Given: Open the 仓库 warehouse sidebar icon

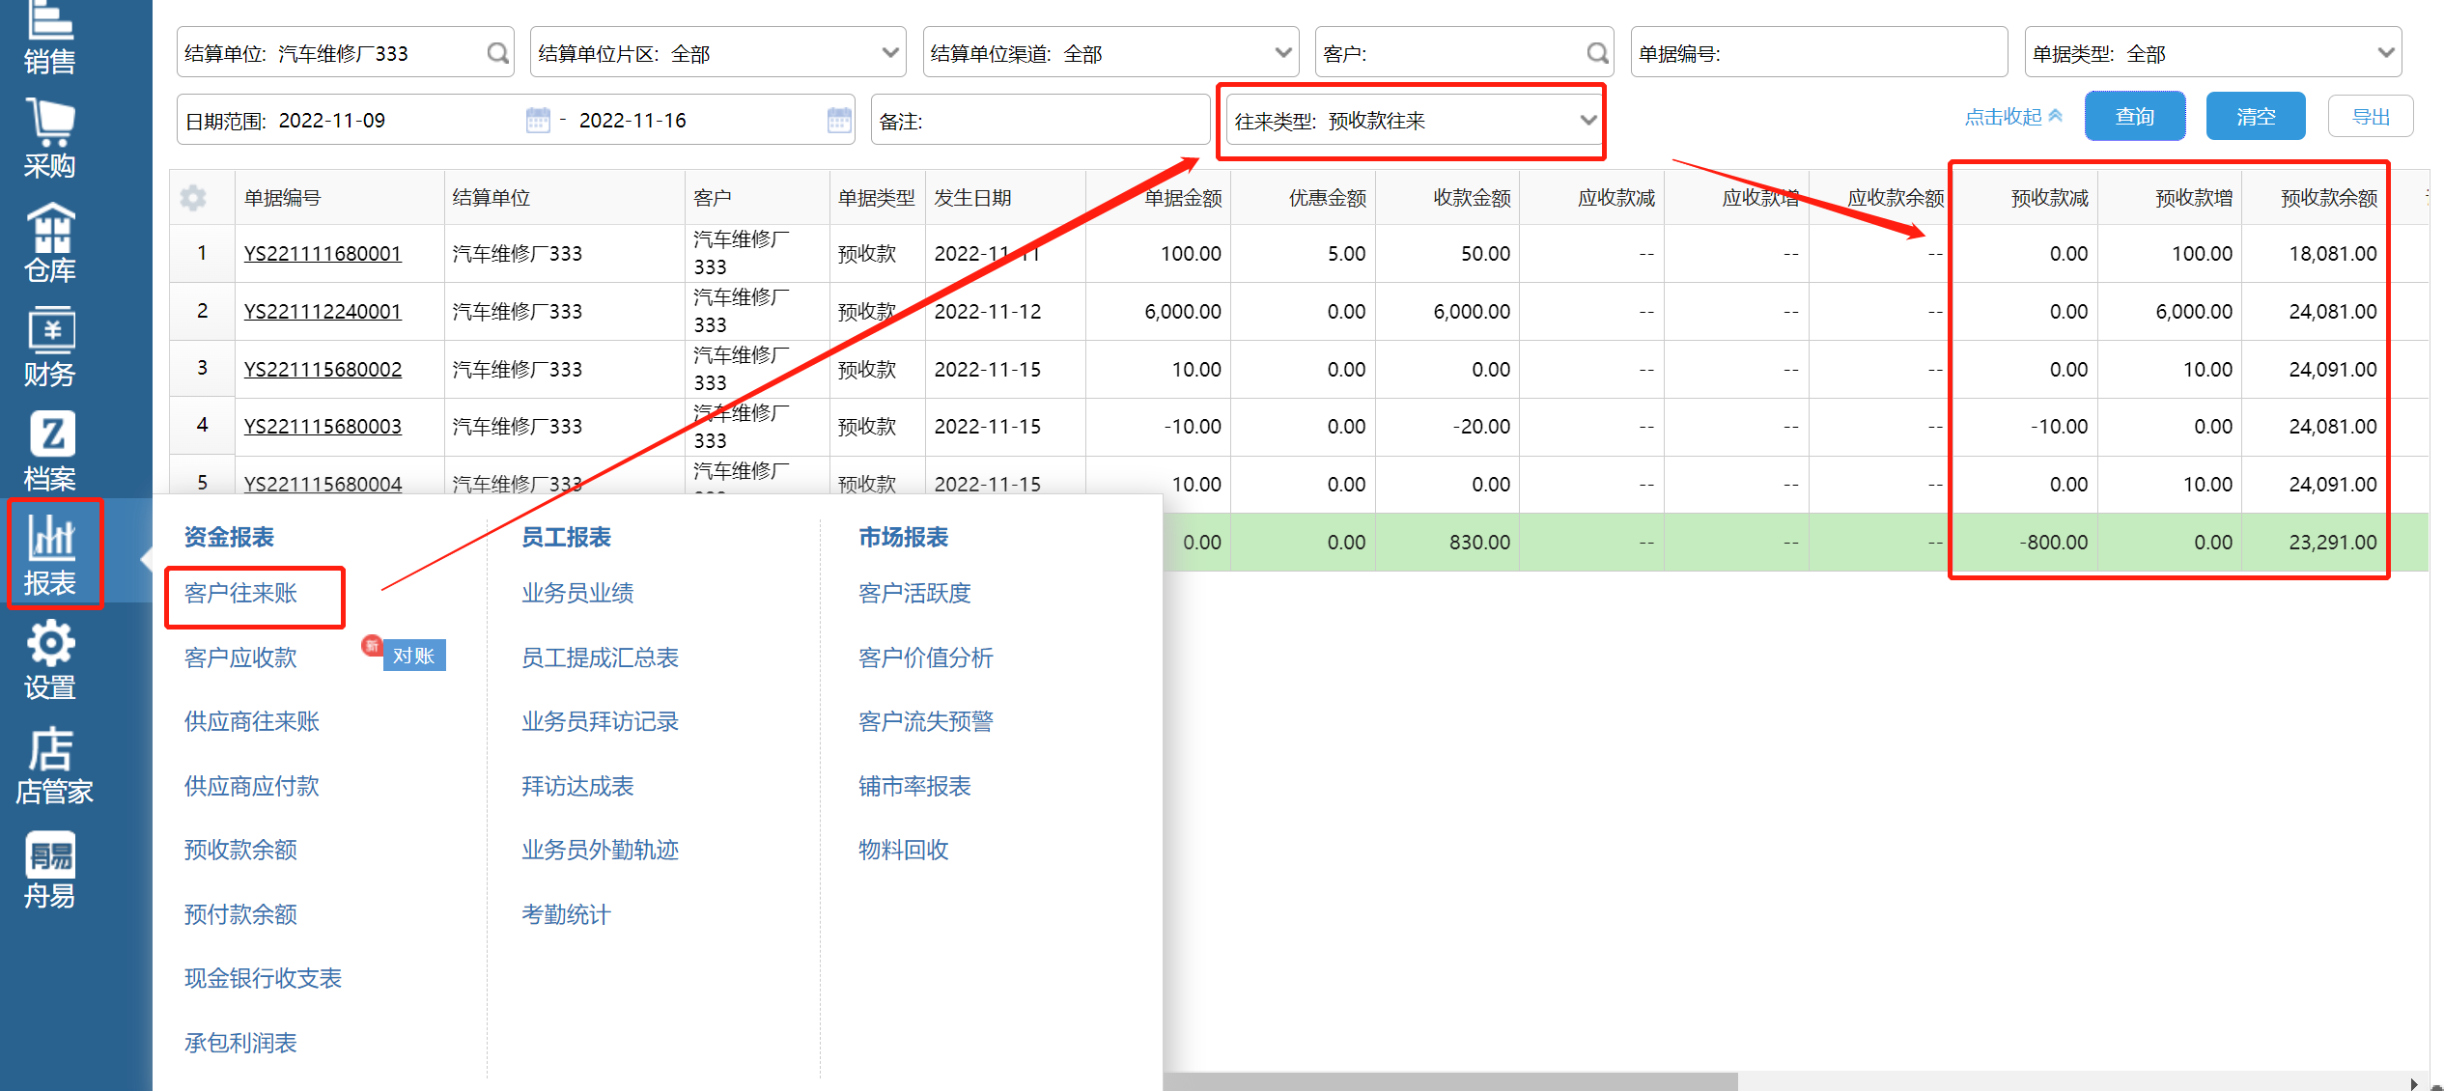Looking at the screenshot, I should coord(49,242).
